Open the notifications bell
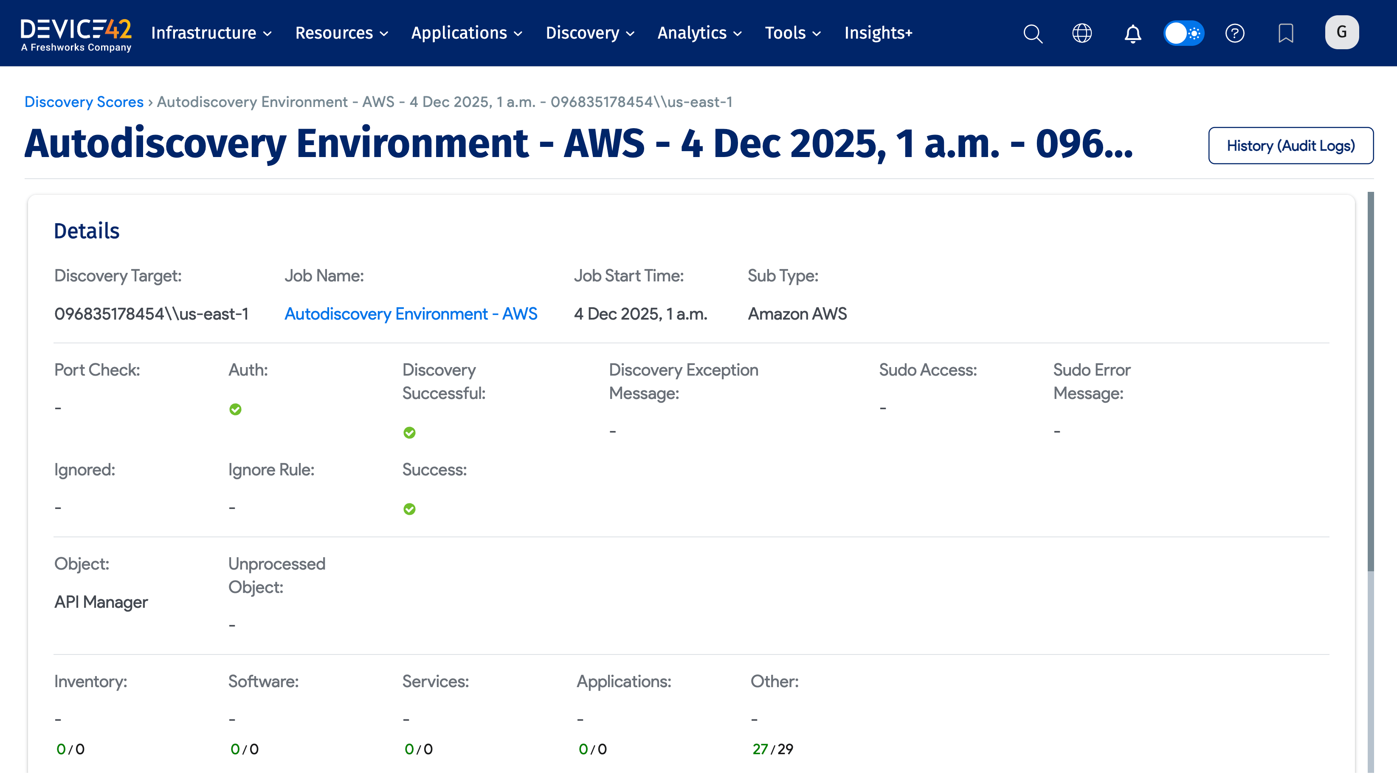This screenshot has width=1397, height=775. 1132,33
